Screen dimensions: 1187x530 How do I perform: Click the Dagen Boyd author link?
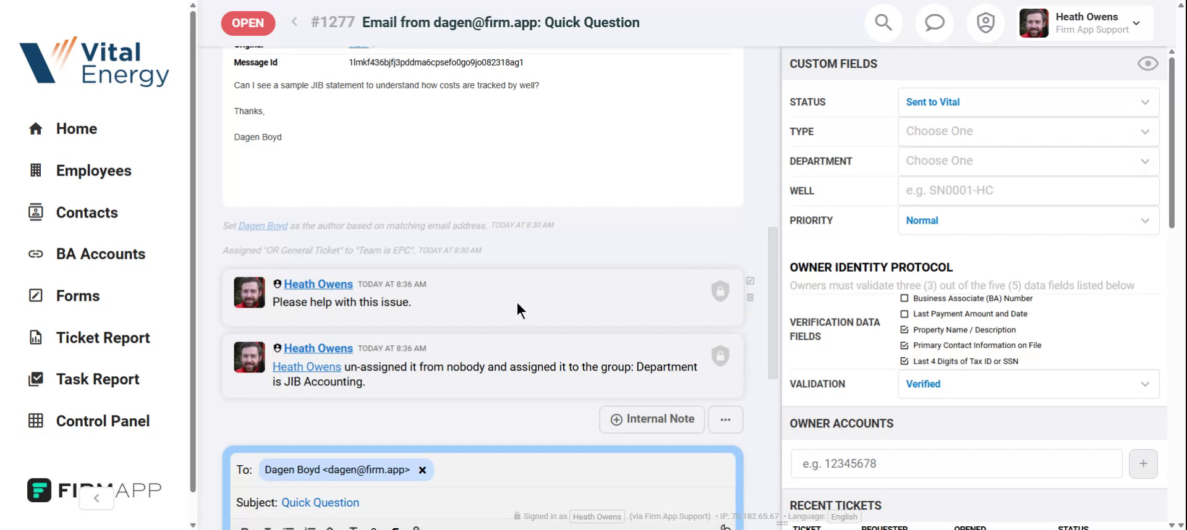pos(263,226)
